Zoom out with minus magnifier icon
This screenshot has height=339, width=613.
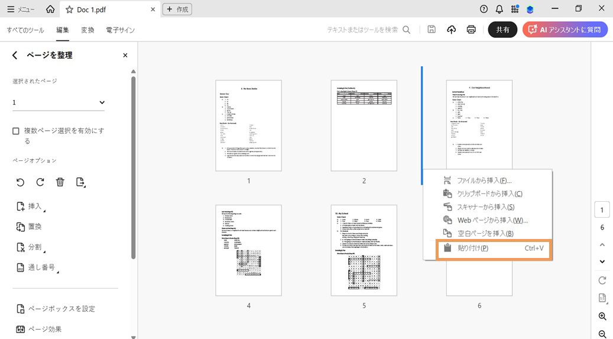(602, 334)
